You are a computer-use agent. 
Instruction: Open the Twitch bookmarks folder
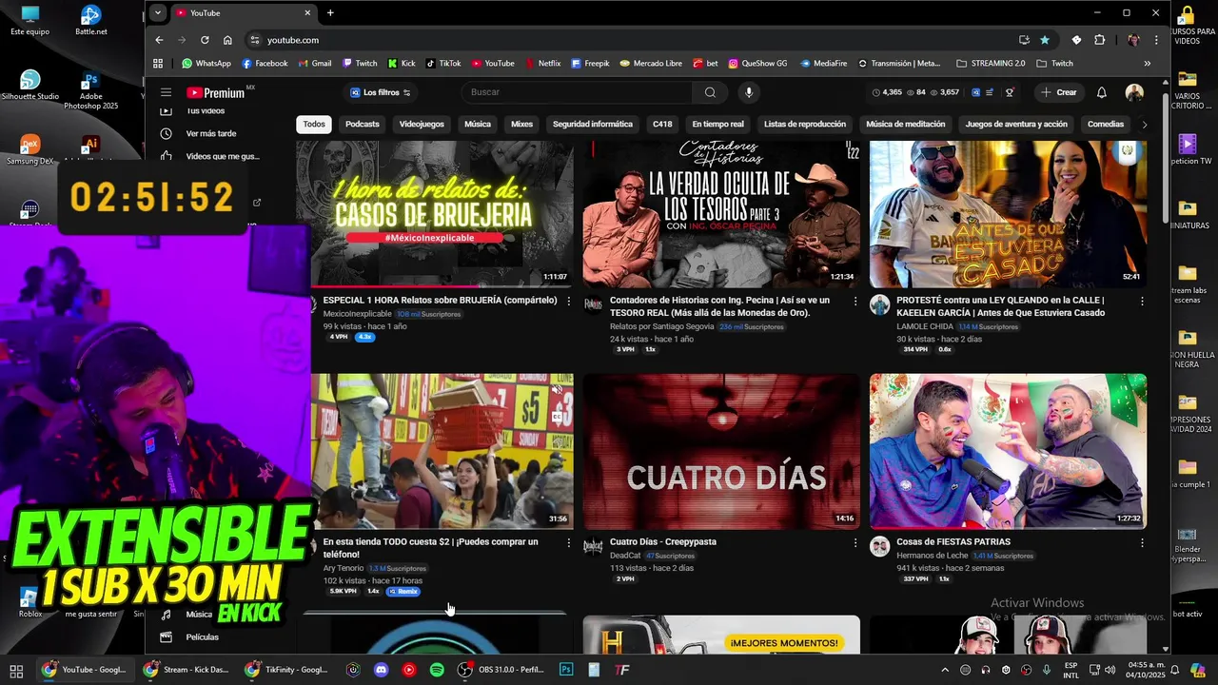coord(1054,64)
